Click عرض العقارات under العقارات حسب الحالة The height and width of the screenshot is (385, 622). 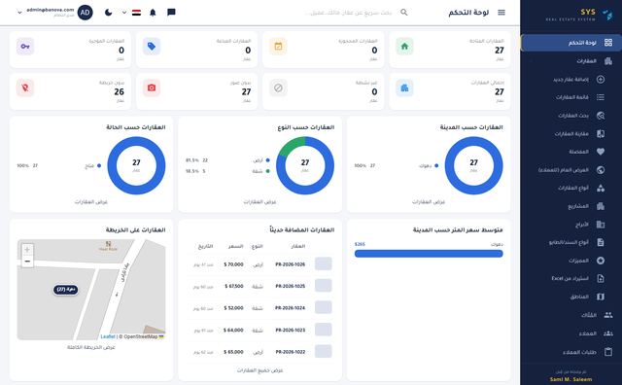click(91, 202)
